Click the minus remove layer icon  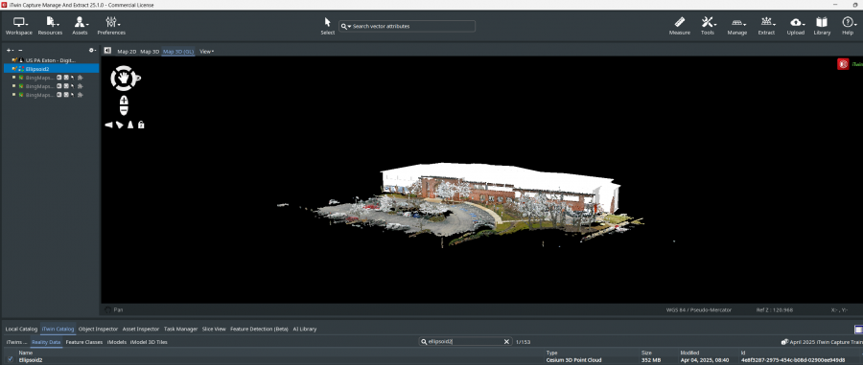click(20, 50)
